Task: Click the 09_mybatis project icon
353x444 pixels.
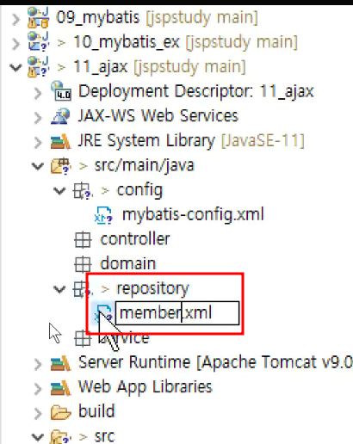Action: point(38,18)
